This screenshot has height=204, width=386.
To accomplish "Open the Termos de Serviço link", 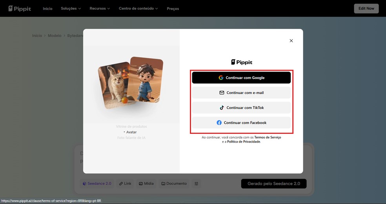I will tap(268, 137).
